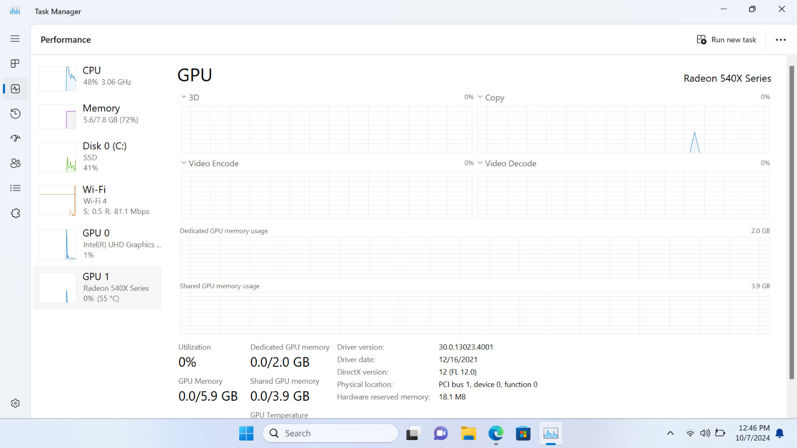Click the driver date 12/16/2021
The width and height of the screenshot is (797, 448).
[458, 359]
